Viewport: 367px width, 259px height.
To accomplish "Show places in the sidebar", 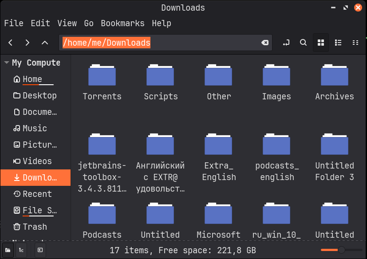I will (x=8, y=250).
